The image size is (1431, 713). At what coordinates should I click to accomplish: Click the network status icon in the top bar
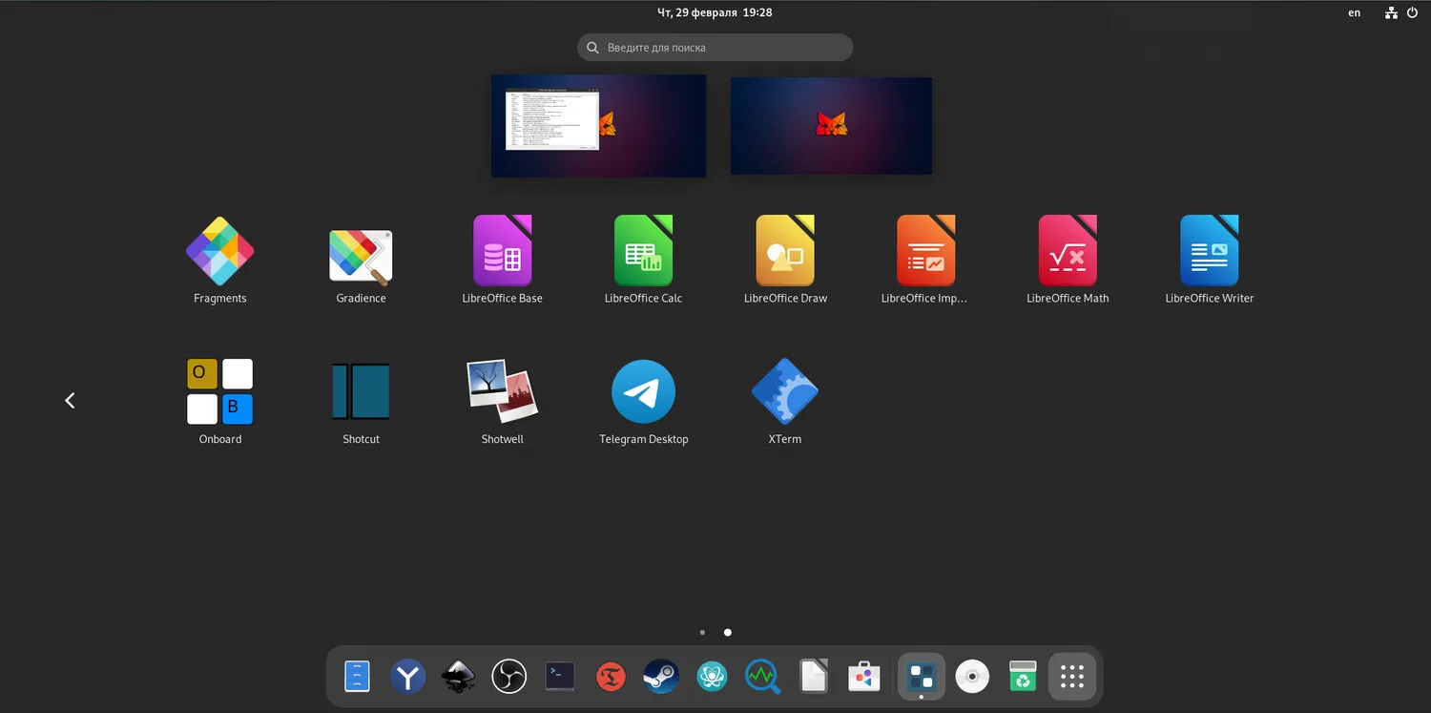1392,12
